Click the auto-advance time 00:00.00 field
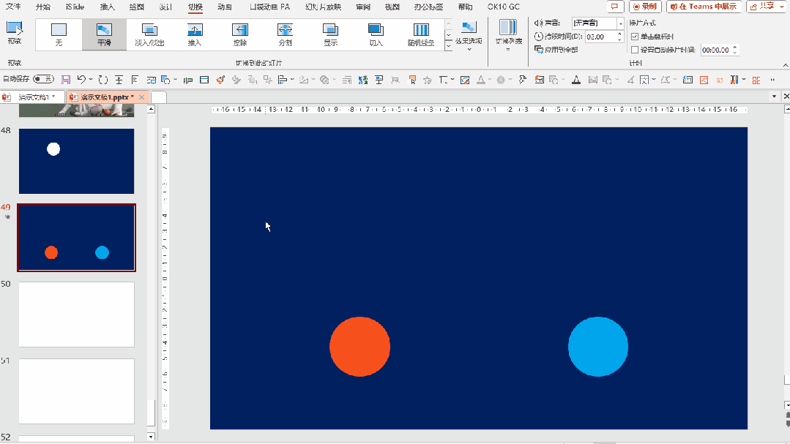This screenshot has width=790, height=444. click(x=715, y=50)
